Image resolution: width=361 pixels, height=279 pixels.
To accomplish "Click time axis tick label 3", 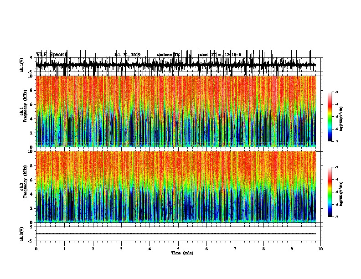I will [121, 249].
